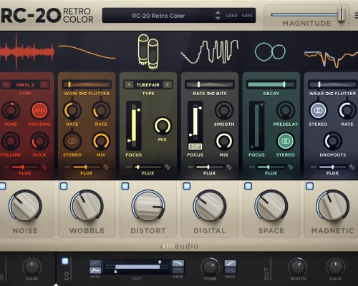This screenshot has width=358, height=286.
Task: Click the Noise module FOLLOW knob
Action: point(11,141)
